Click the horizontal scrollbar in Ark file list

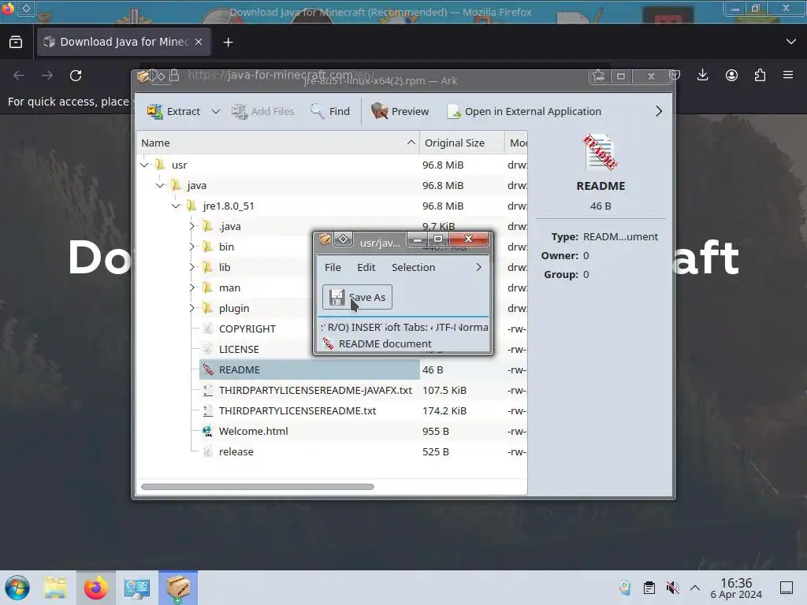click(x=258, y=487)
